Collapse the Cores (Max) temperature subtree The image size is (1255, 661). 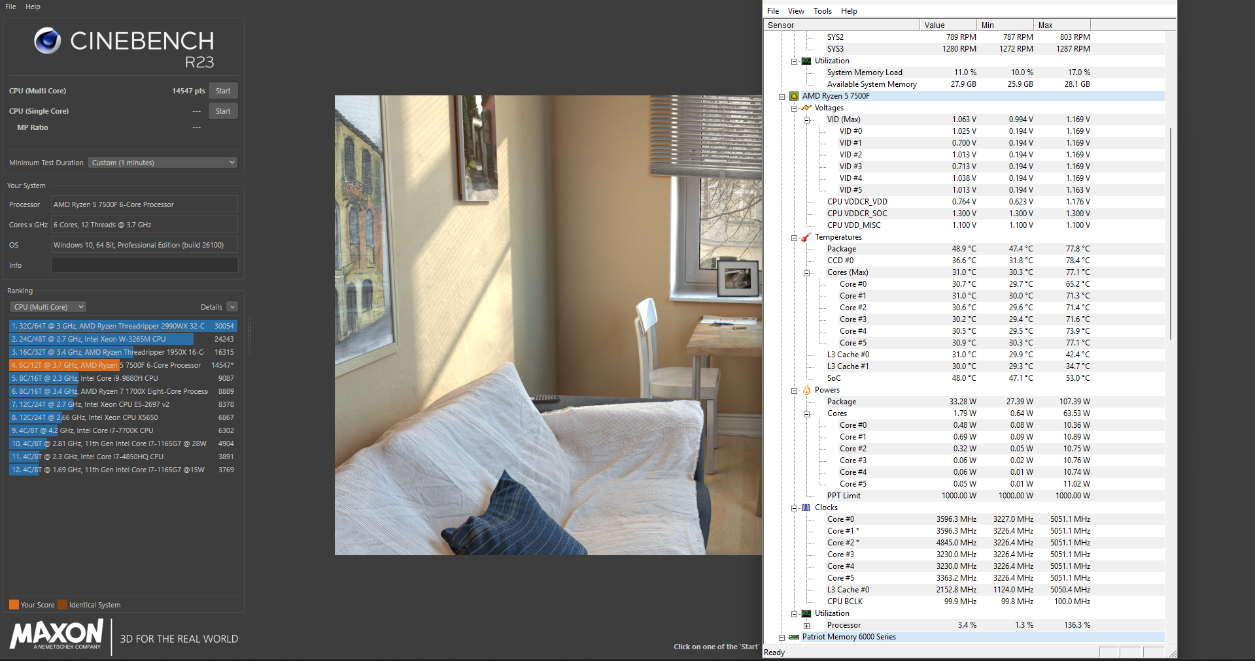806,272
